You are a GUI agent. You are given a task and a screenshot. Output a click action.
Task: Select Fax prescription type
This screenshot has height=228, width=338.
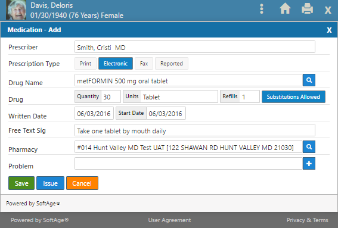(x=144, y=64)
